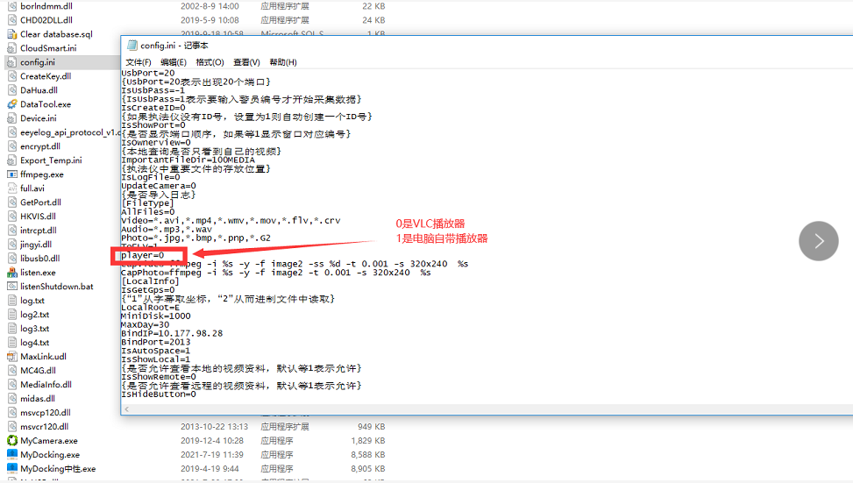Open the 文件(F) menu in Notepad
The height and width of the screenshot is (483, 853).
coord(139,63)
